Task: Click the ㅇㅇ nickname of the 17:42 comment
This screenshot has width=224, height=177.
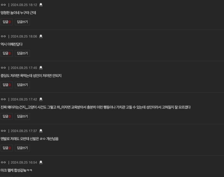Action: (3, 99)
